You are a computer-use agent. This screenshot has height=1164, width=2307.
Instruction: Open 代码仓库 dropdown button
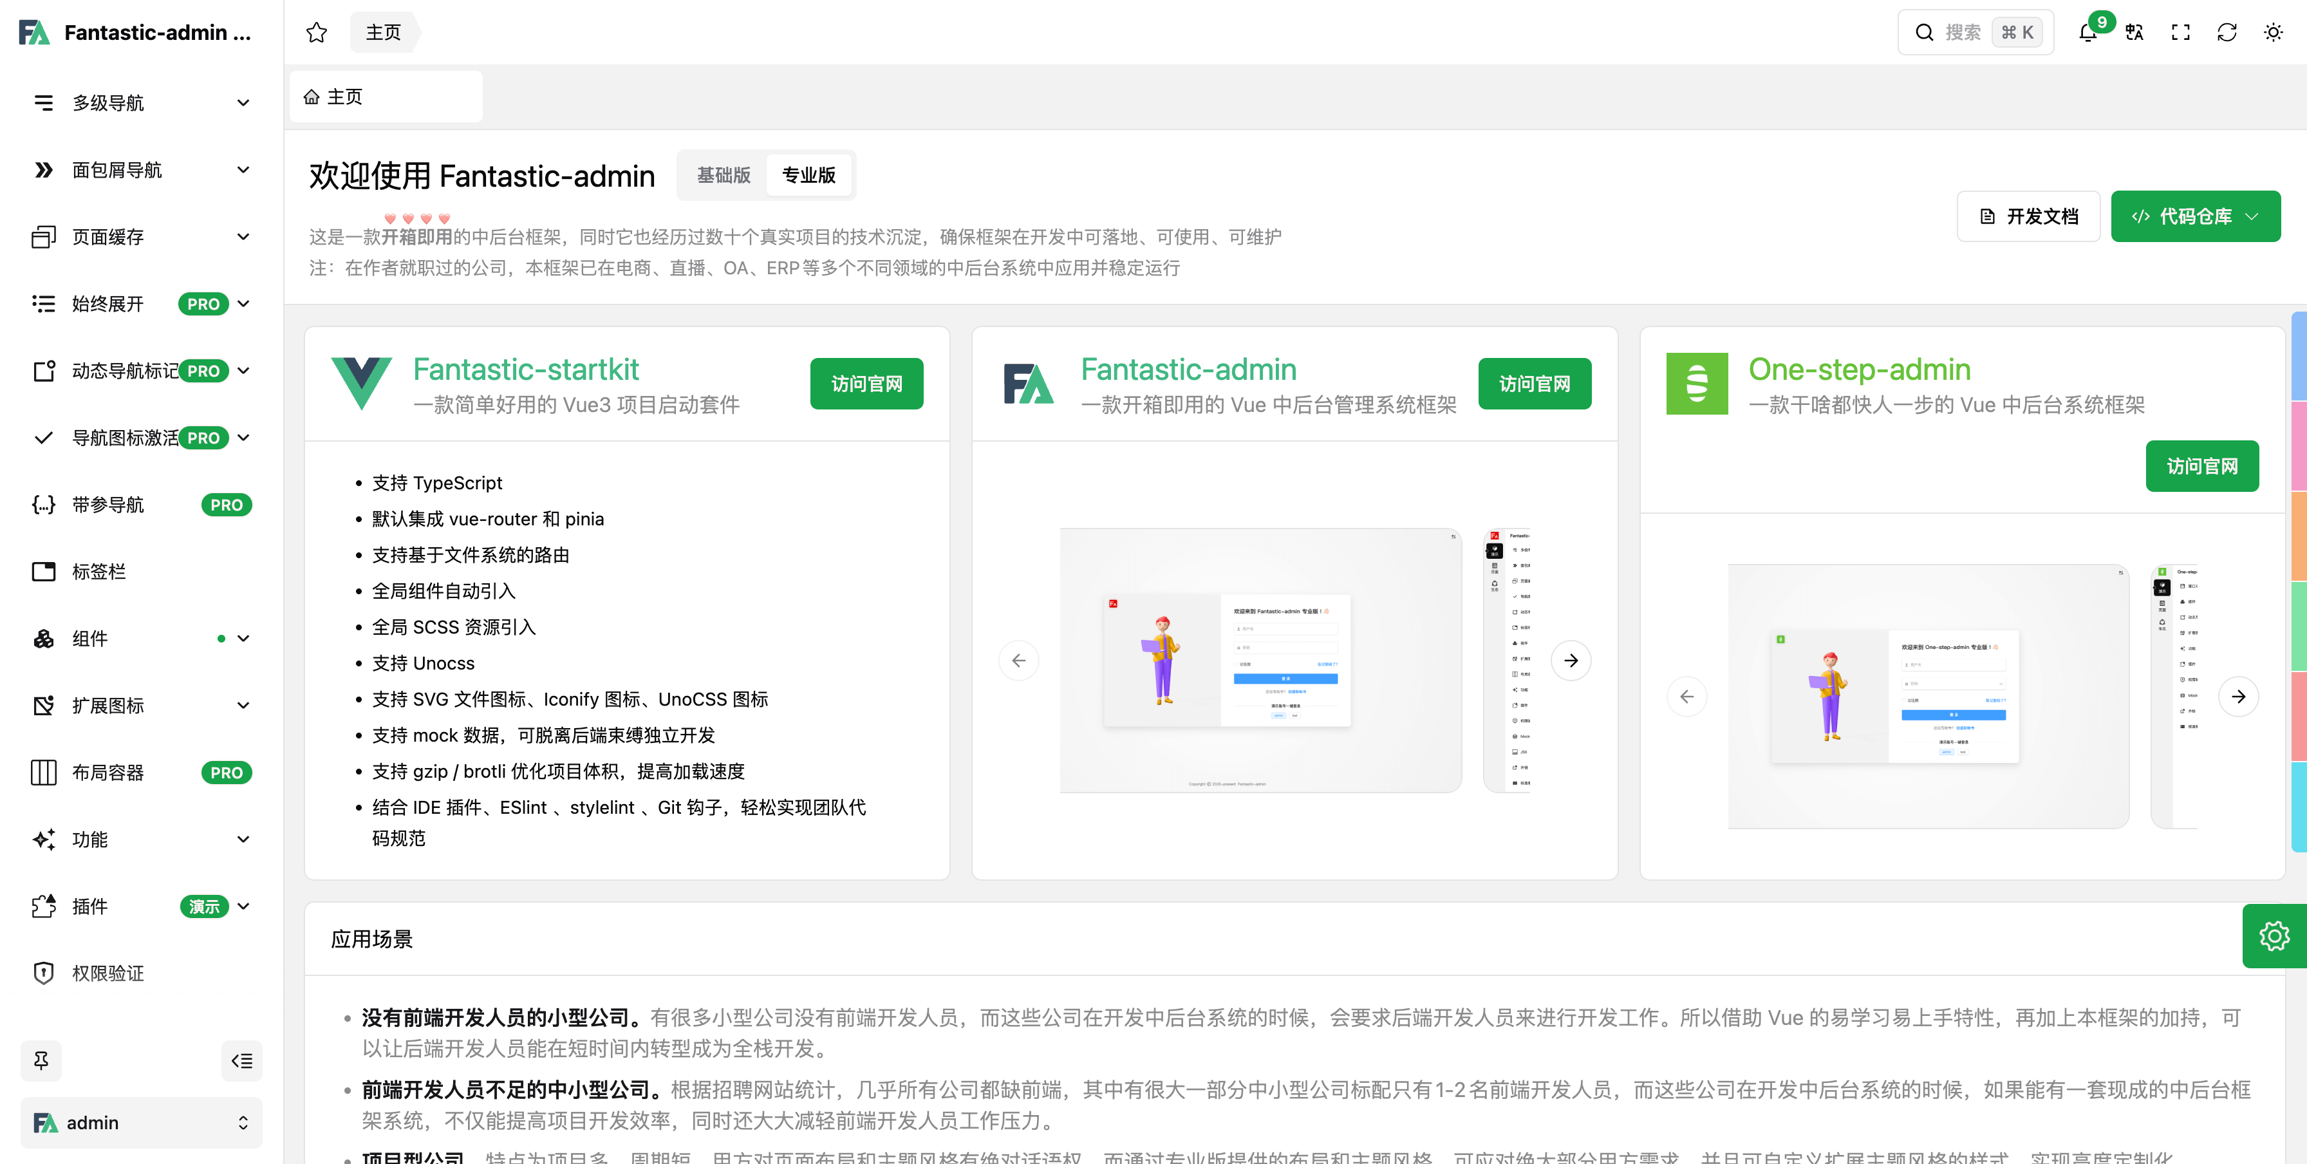click(2195, 217)
